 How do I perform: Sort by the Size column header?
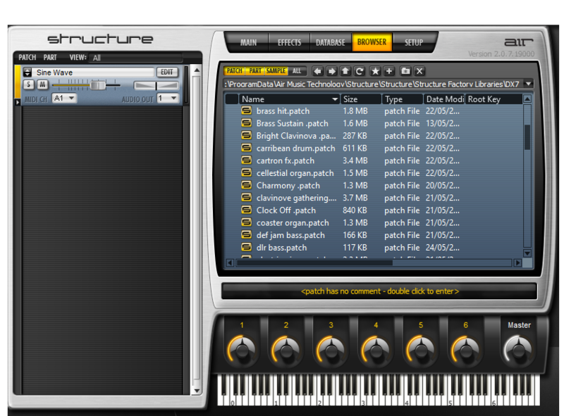click(361, 99)
